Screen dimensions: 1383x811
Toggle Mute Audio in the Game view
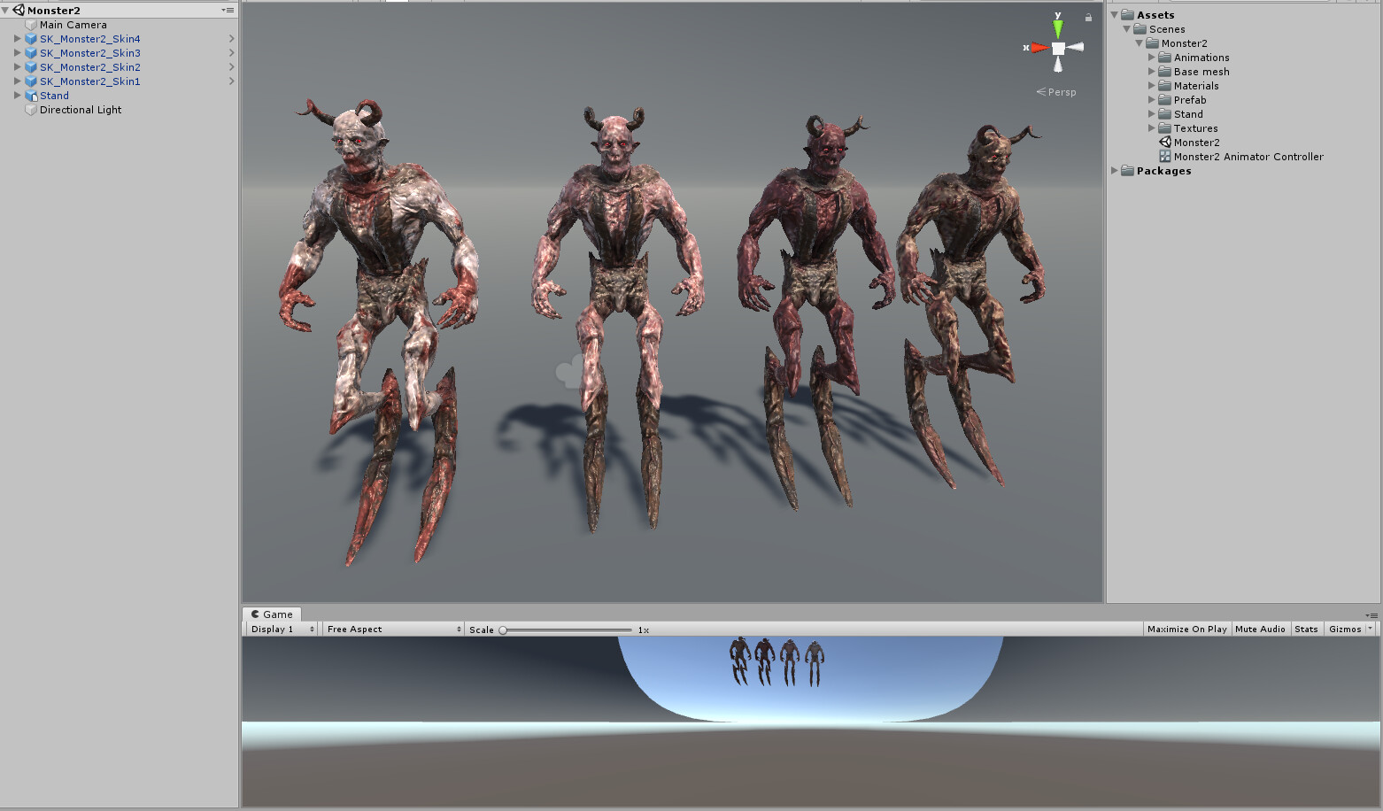click(x=1260, y=629)
